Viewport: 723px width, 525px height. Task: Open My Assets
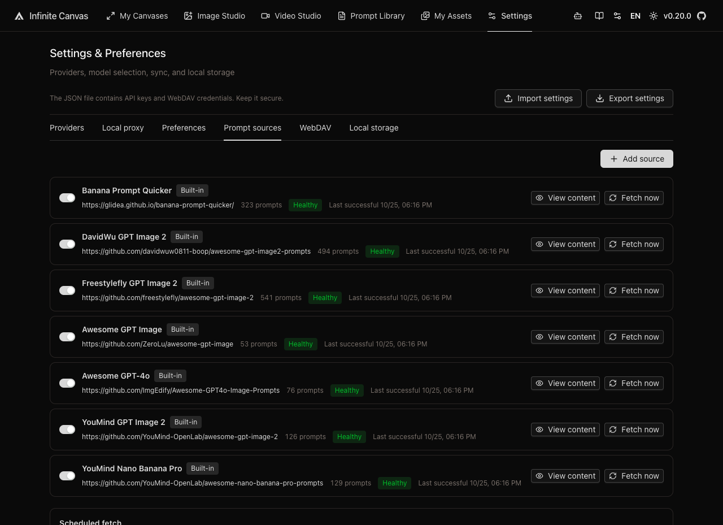click(446, 16)
